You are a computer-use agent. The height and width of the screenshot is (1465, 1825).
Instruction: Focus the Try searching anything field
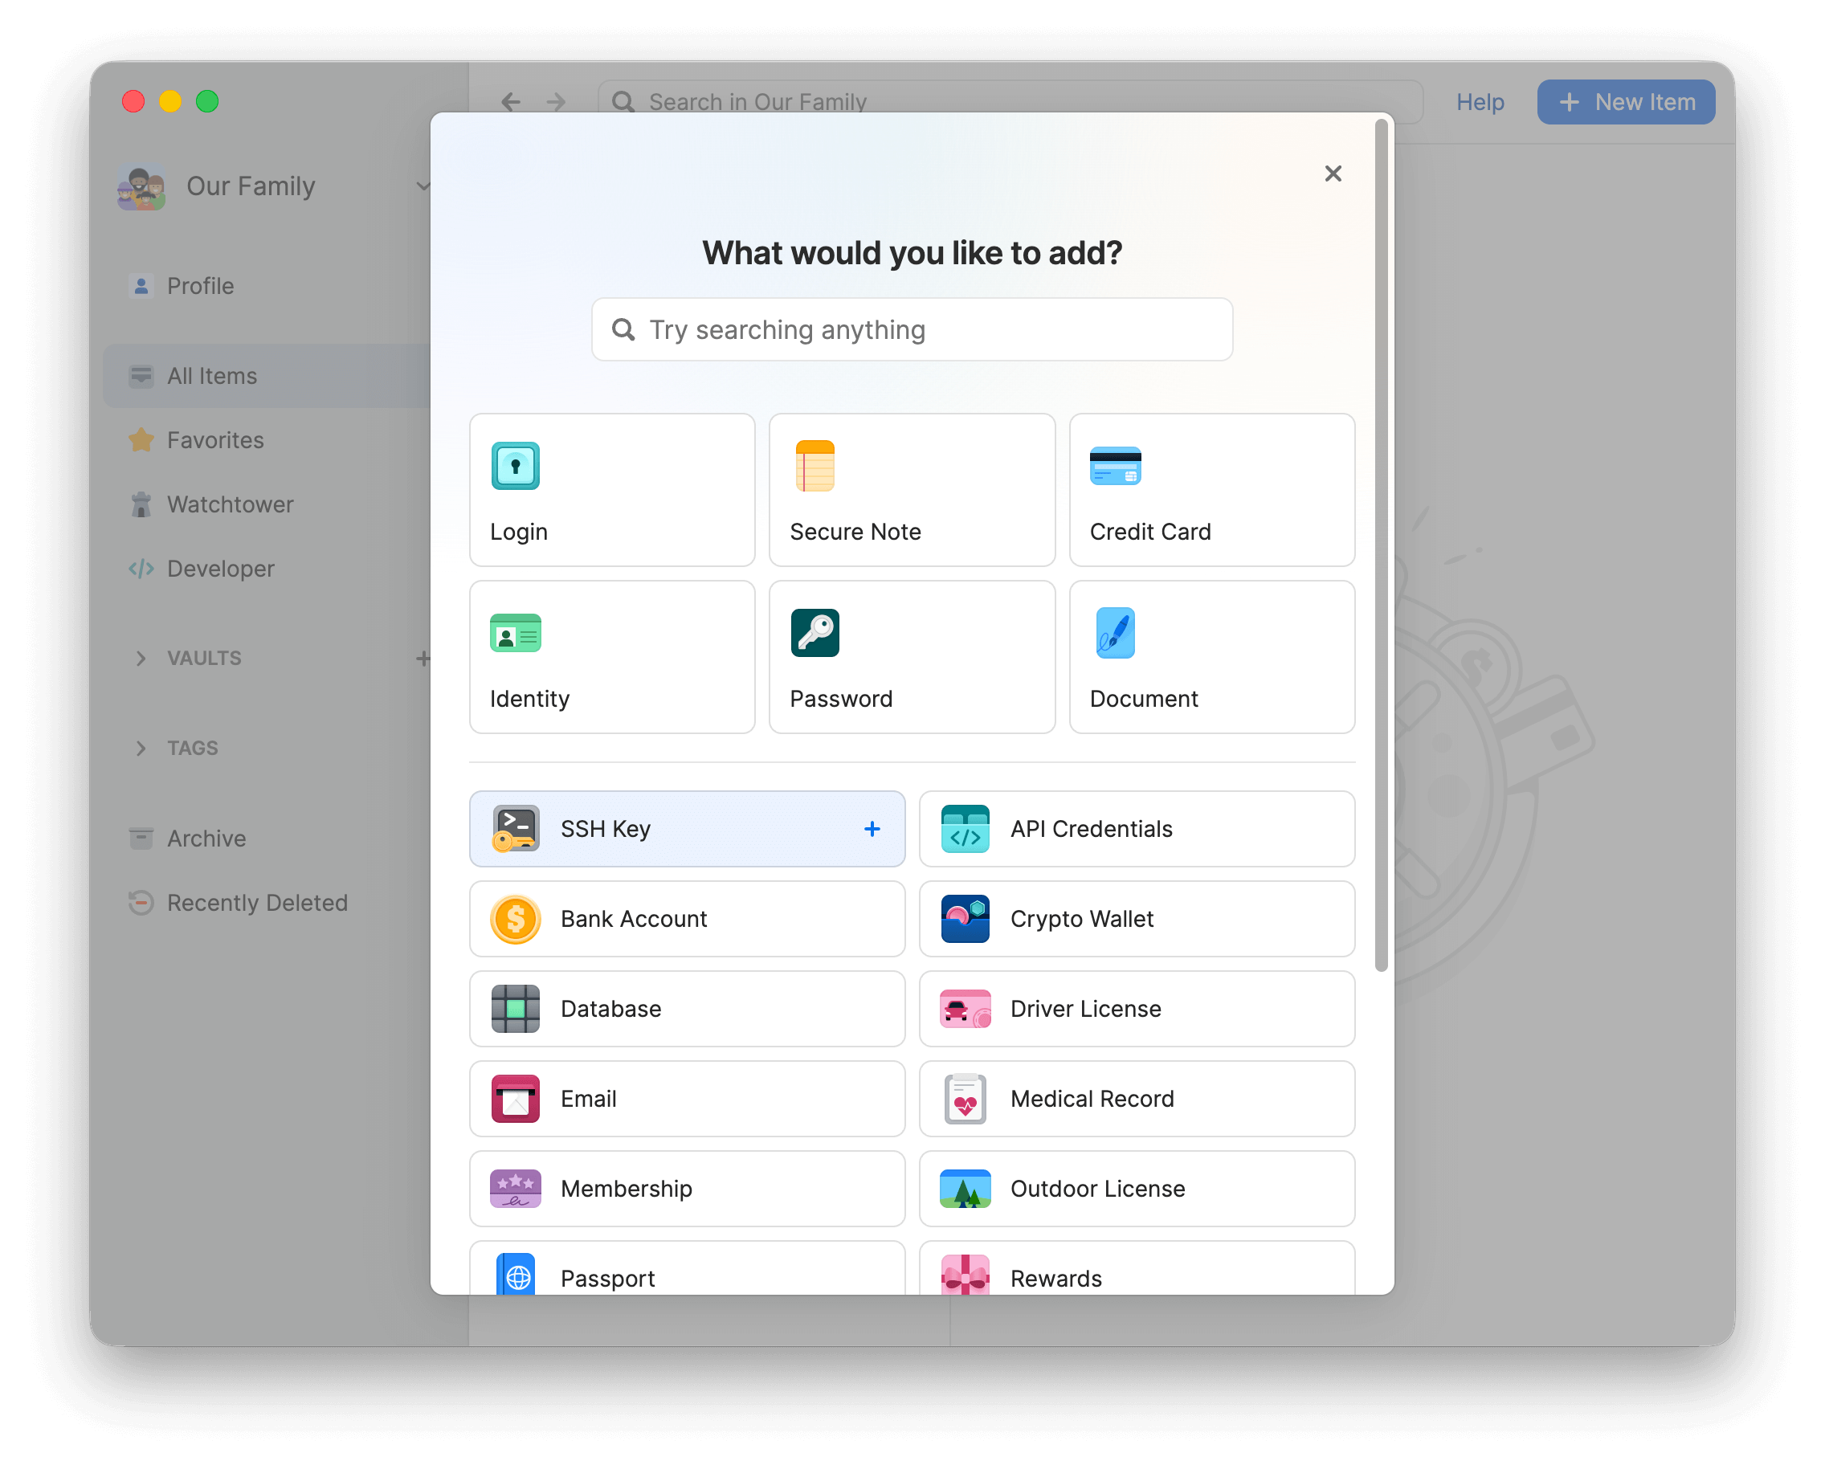(912, 330)
